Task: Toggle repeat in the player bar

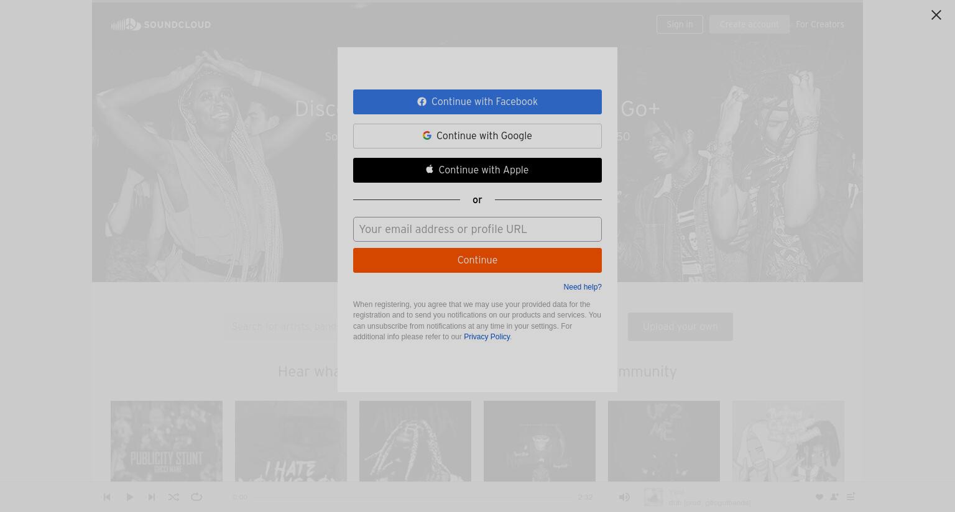Action: click(x=196, y=497)
